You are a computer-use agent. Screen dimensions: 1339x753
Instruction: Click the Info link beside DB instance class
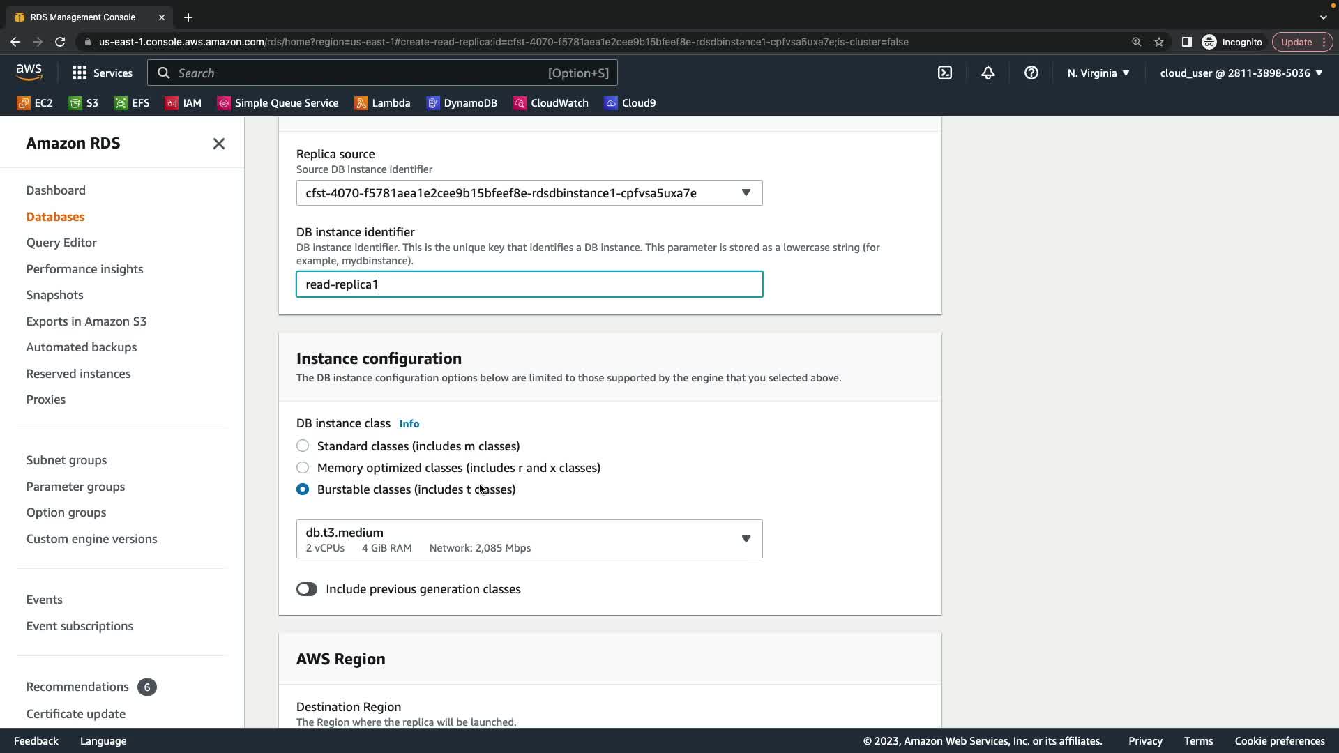pyautogui.click(x=409, y=424)
